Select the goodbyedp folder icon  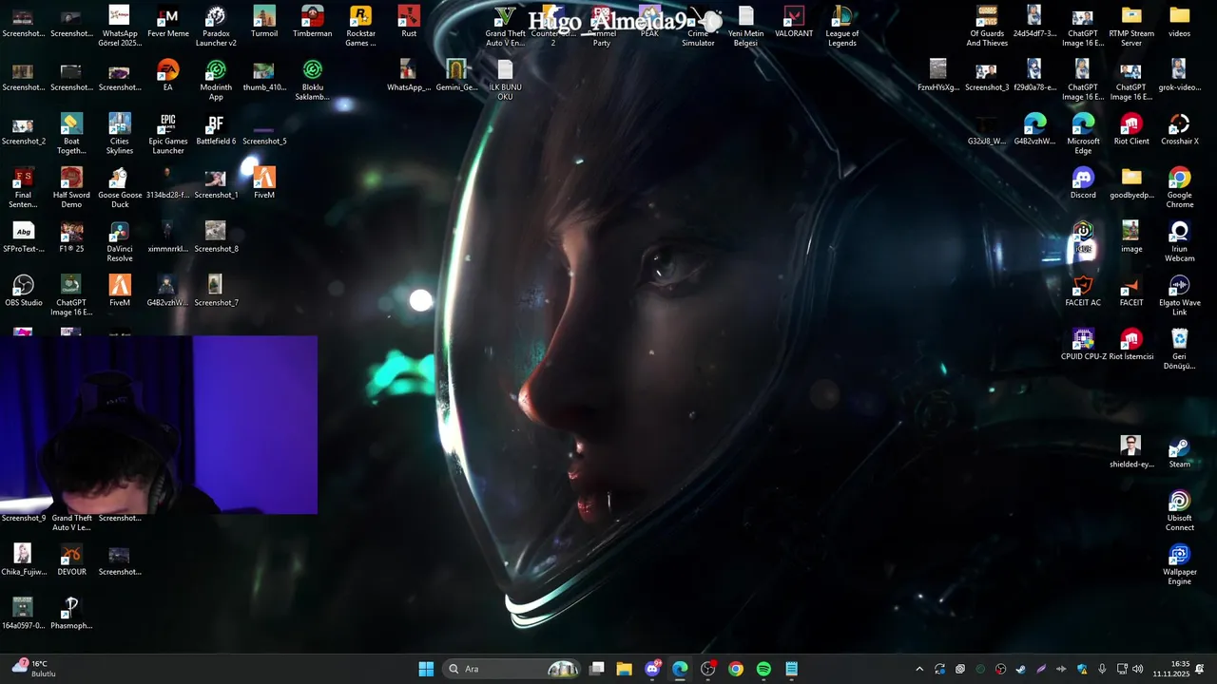click(x=1131, y=184)
